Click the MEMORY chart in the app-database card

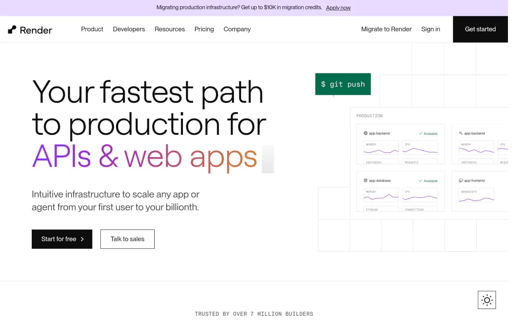[x=381, y=195]
